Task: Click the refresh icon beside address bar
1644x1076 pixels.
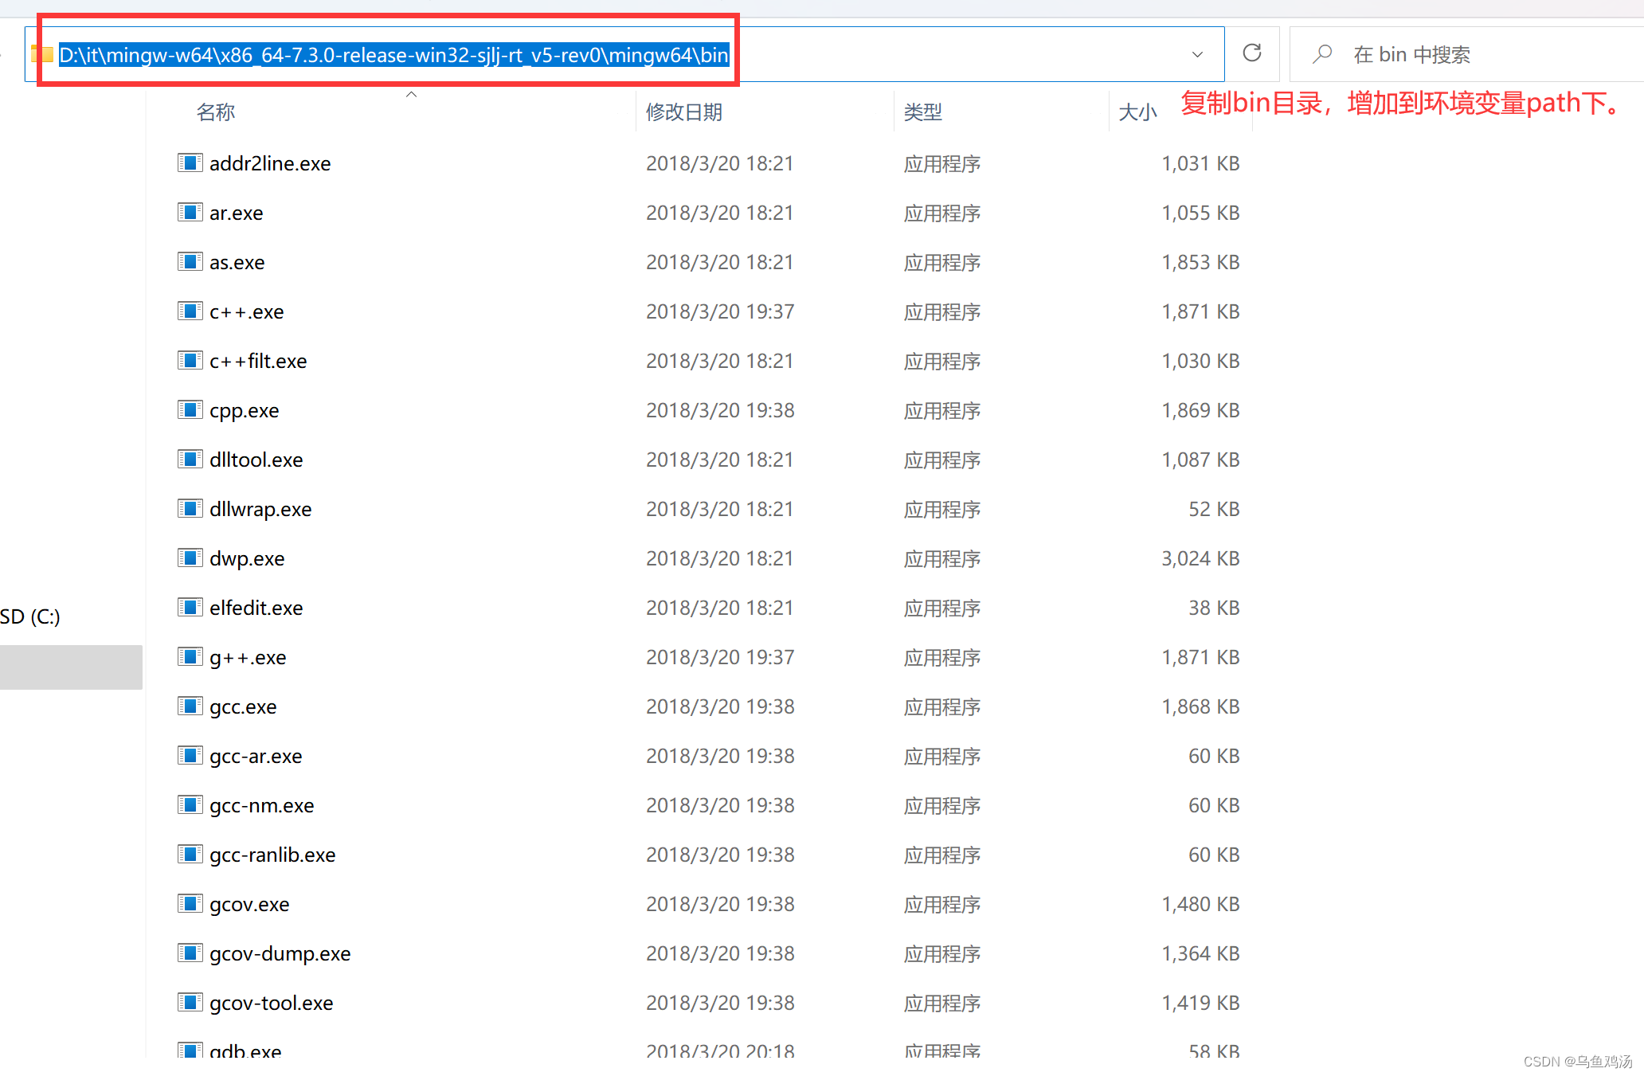Action: tap(1252, 53)
